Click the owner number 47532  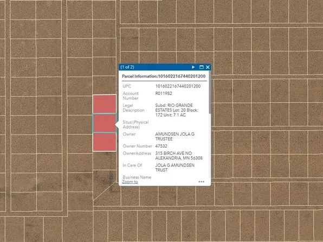click(x=161, y=146)
